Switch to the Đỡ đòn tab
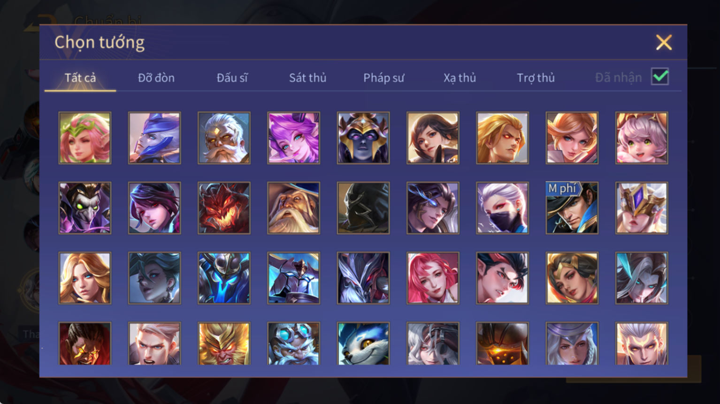The height and width of the screenshot is (404, 720). click(x=156, y=78)
